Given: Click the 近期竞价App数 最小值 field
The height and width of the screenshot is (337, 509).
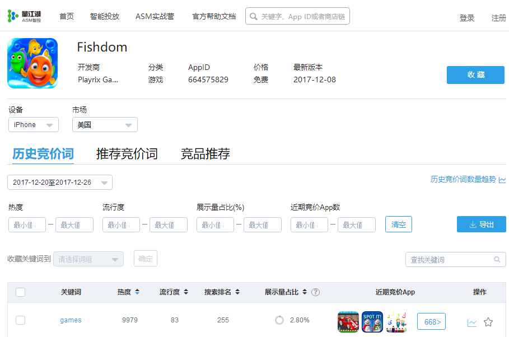Looking at the screenshot, I should (309, 224).
